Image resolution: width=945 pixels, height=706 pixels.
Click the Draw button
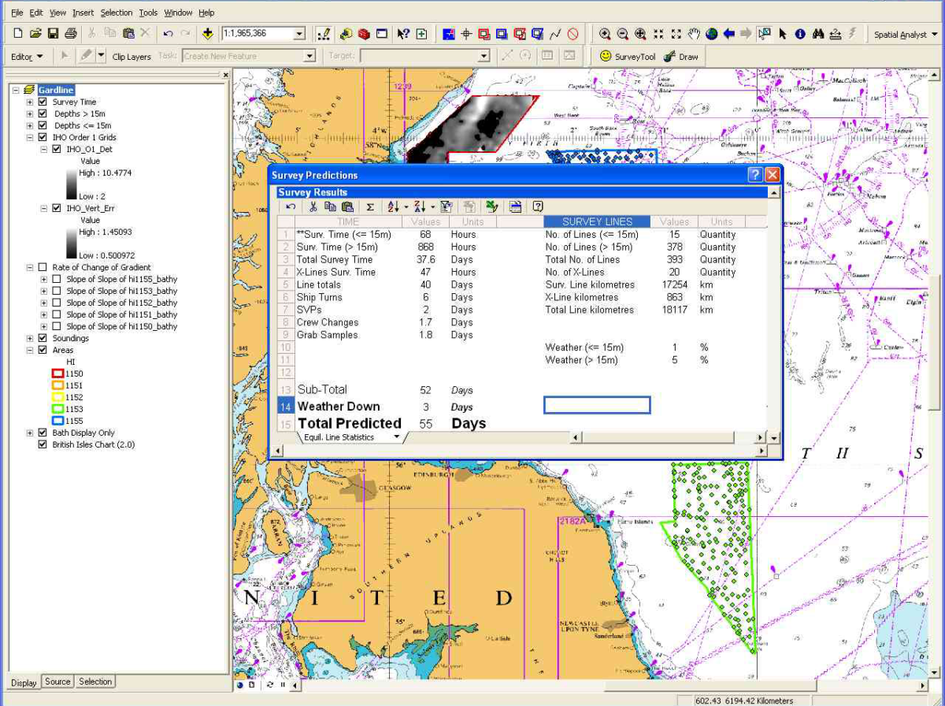[x=682, y=56]
